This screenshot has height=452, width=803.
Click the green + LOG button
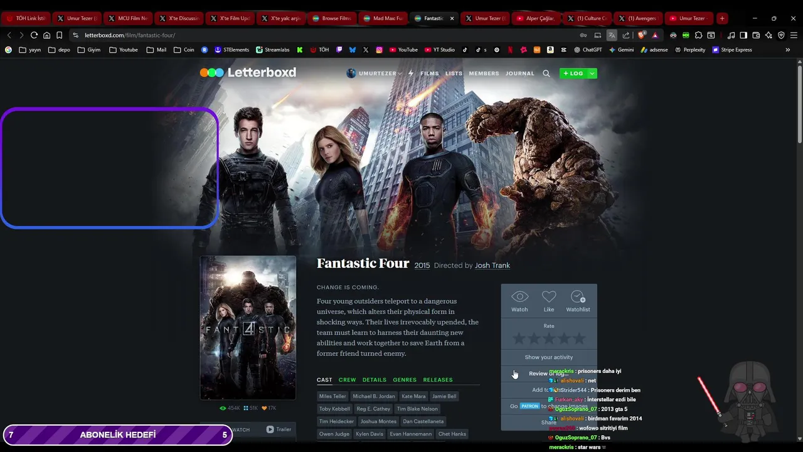click(x=573, y=73)
